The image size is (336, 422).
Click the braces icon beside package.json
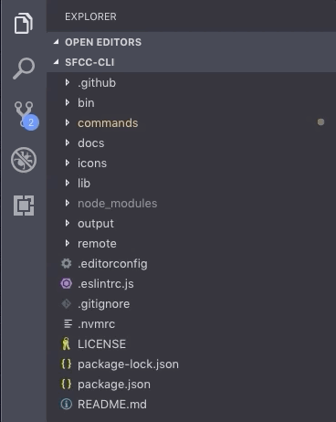point(67,385)
